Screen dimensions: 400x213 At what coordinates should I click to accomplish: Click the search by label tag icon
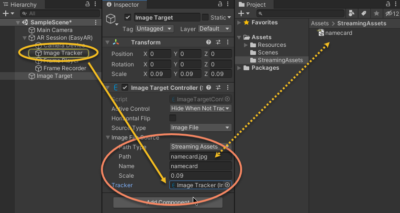(364, 13)
